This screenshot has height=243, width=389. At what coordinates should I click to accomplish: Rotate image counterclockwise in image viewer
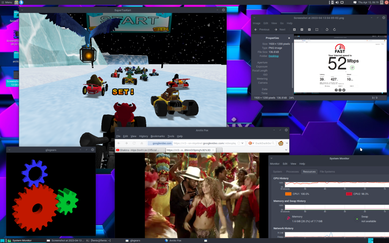coord(327,30)
